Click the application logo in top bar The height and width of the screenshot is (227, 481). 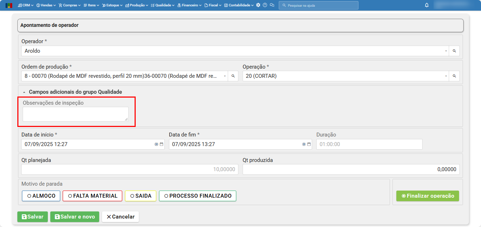click(9, 5)
